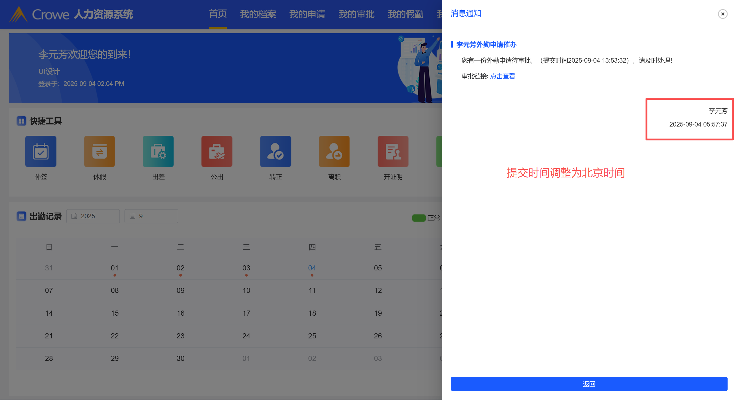Screen dimensions: 736x400
Task: Open the 转正 regularization icon
Action: [275, 151]
